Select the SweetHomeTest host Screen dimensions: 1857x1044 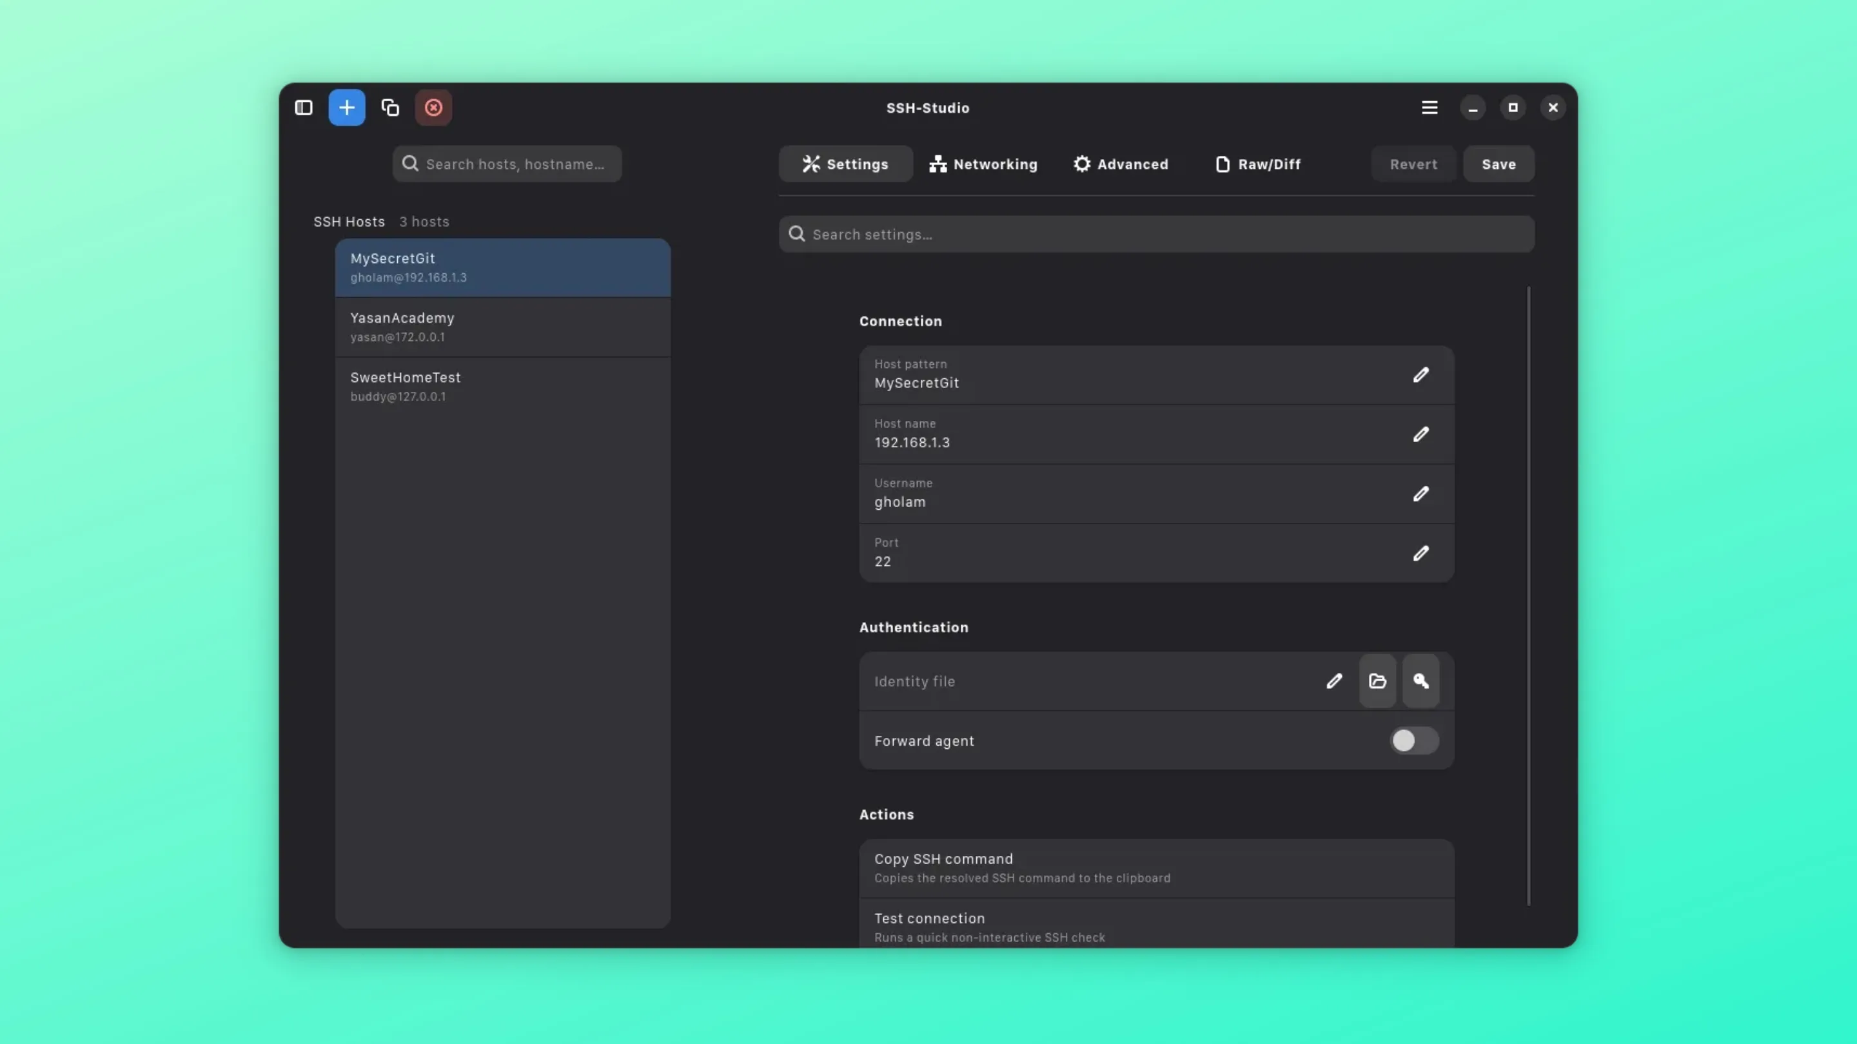(502, 387)
